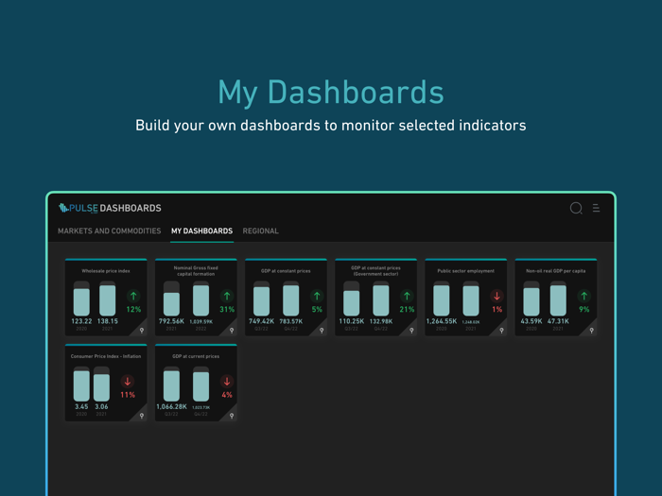Click green up arrow above 5%

pos(317,296)
